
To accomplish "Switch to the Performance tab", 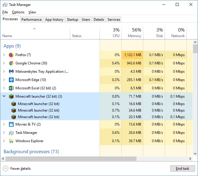I will (x=32, y=20).
